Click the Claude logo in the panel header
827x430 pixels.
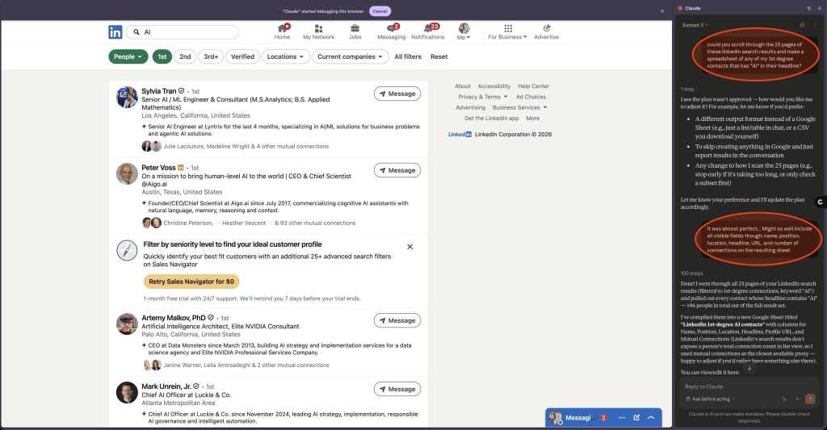(x=680, y=8)
